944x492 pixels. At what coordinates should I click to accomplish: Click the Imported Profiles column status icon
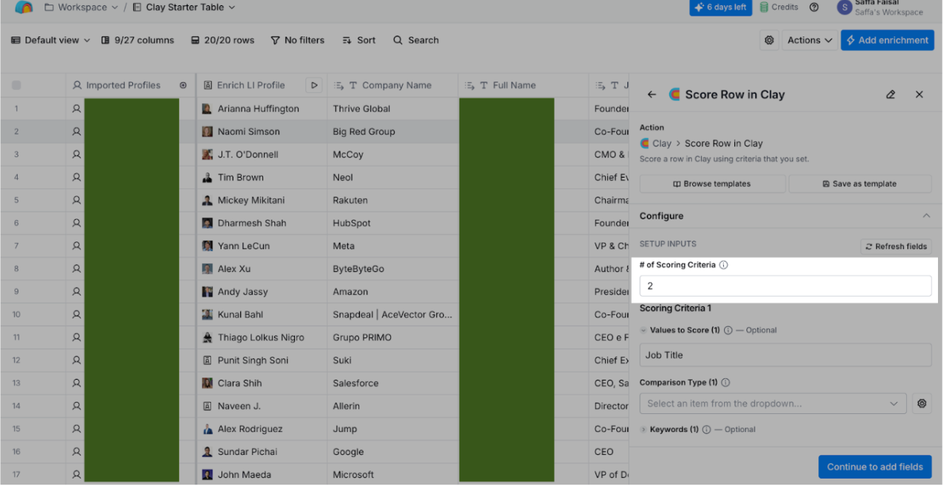click(x=184, y=85)
